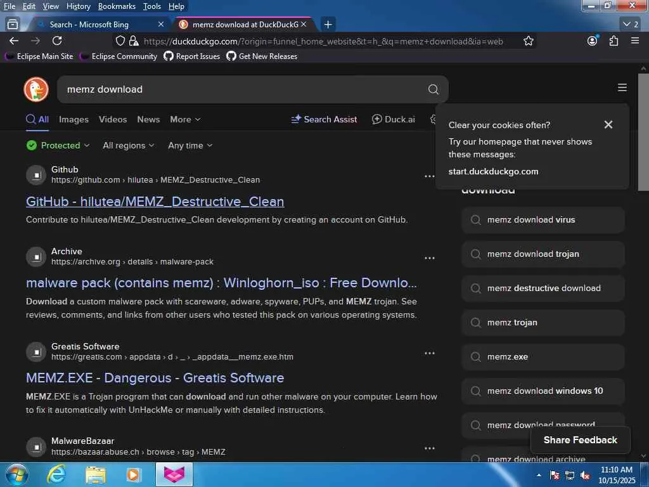This screenshot has height=487, width=649.
Task: Click the Archive result favicon
Action: pos(36,257)
